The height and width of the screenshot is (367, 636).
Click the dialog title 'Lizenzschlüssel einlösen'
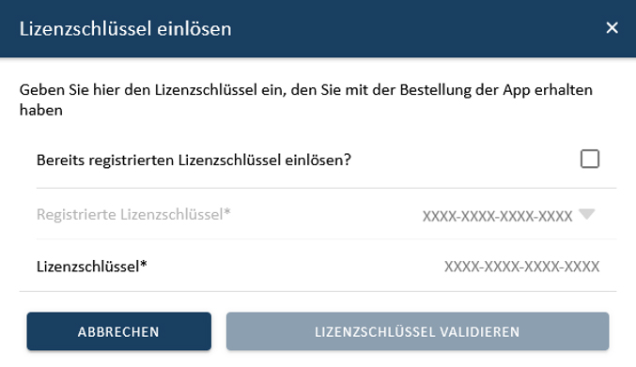click(125, 29)
